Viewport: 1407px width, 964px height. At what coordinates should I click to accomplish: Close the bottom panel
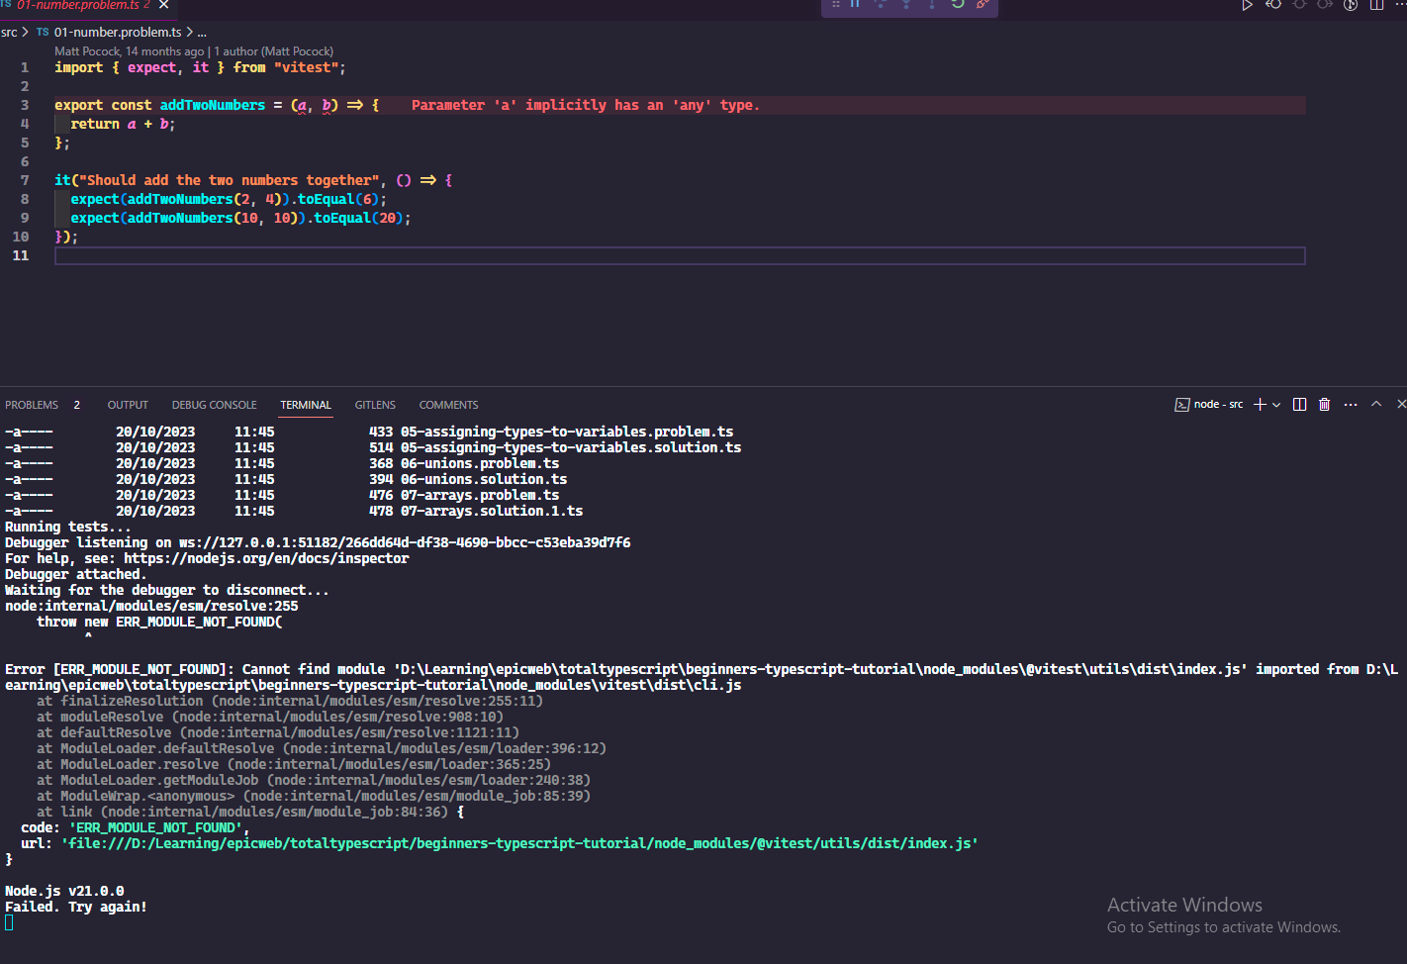pos(1401,404)
